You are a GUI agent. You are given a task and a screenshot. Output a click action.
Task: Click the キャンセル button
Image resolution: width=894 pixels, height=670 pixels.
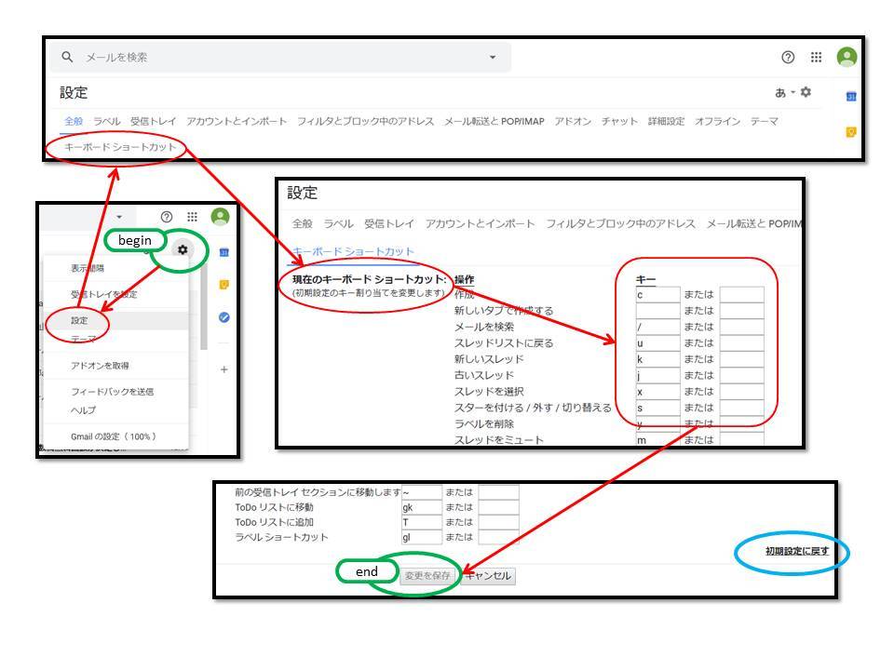pos(487,575)
